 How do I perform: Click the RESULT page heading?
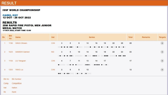coord(9,3)
